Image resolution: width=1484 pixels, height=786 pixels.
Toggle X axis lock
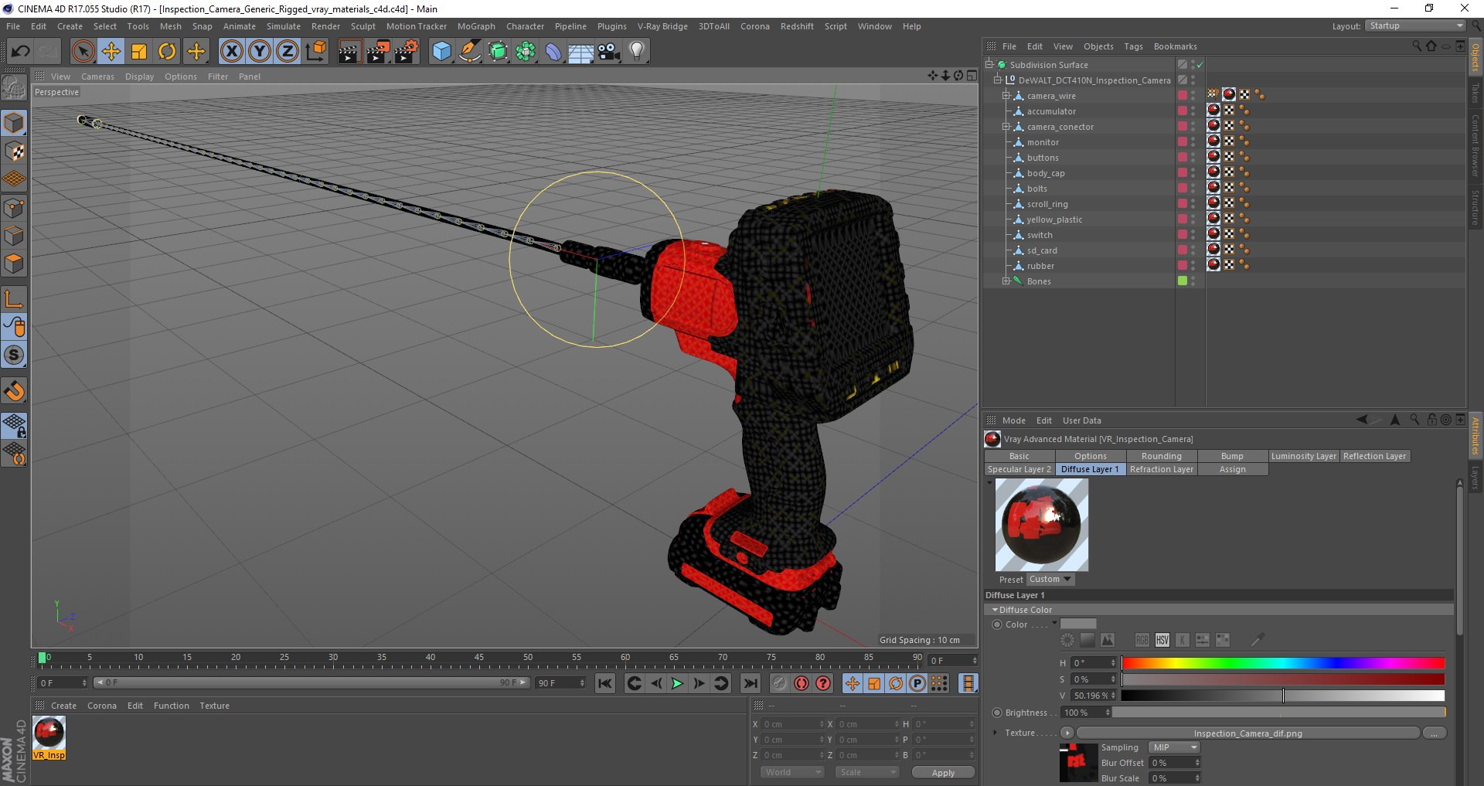point(231,52)
